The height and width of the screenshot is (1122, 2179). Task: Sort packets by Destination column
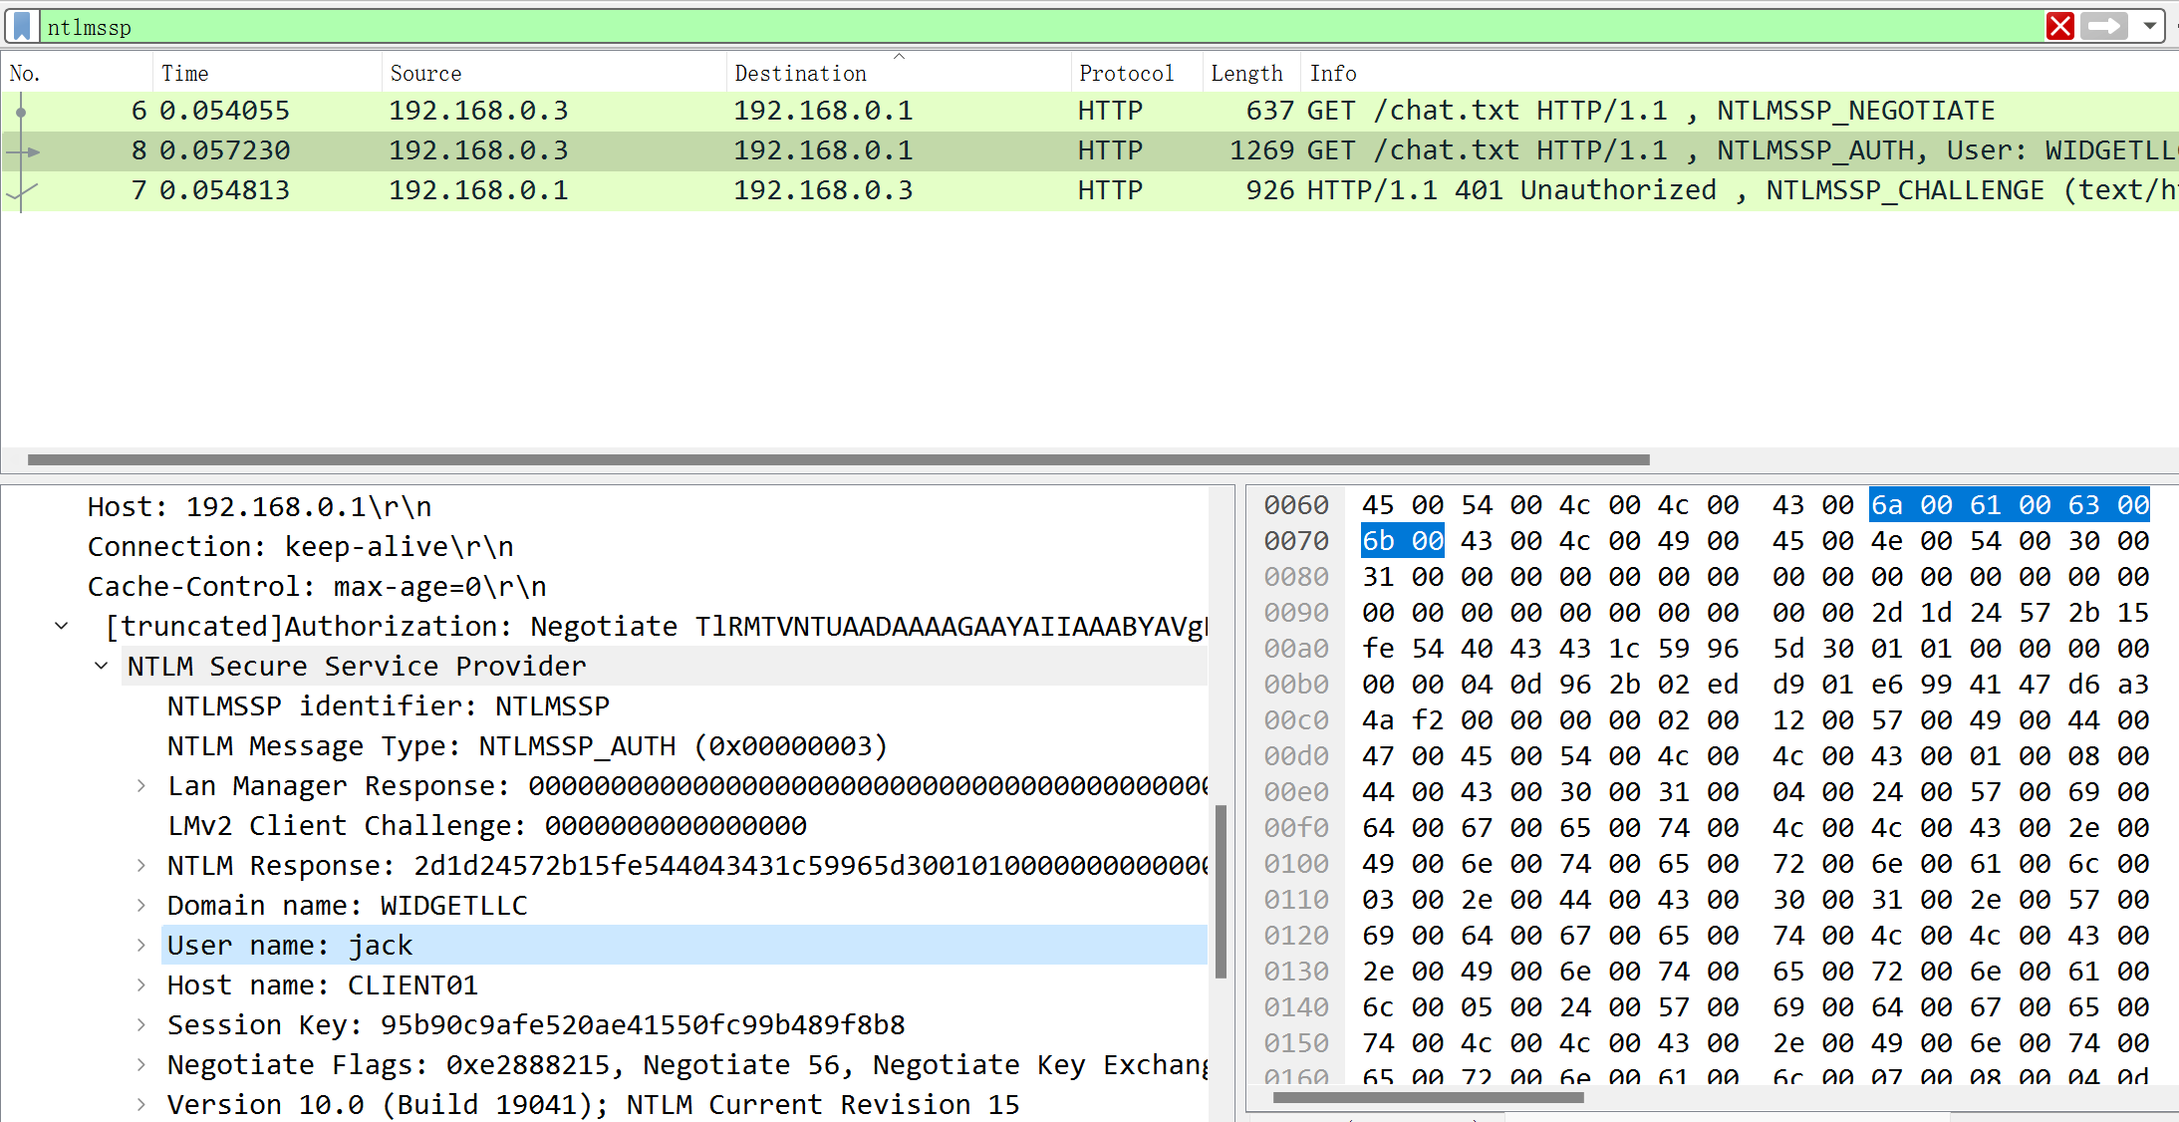[899, 73]
